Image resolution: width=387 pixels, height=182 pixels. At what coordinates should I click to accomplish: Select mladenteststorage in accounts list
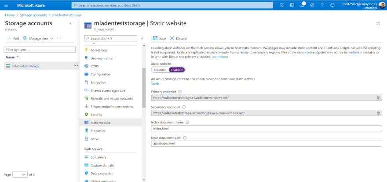[x=26, y=66]
